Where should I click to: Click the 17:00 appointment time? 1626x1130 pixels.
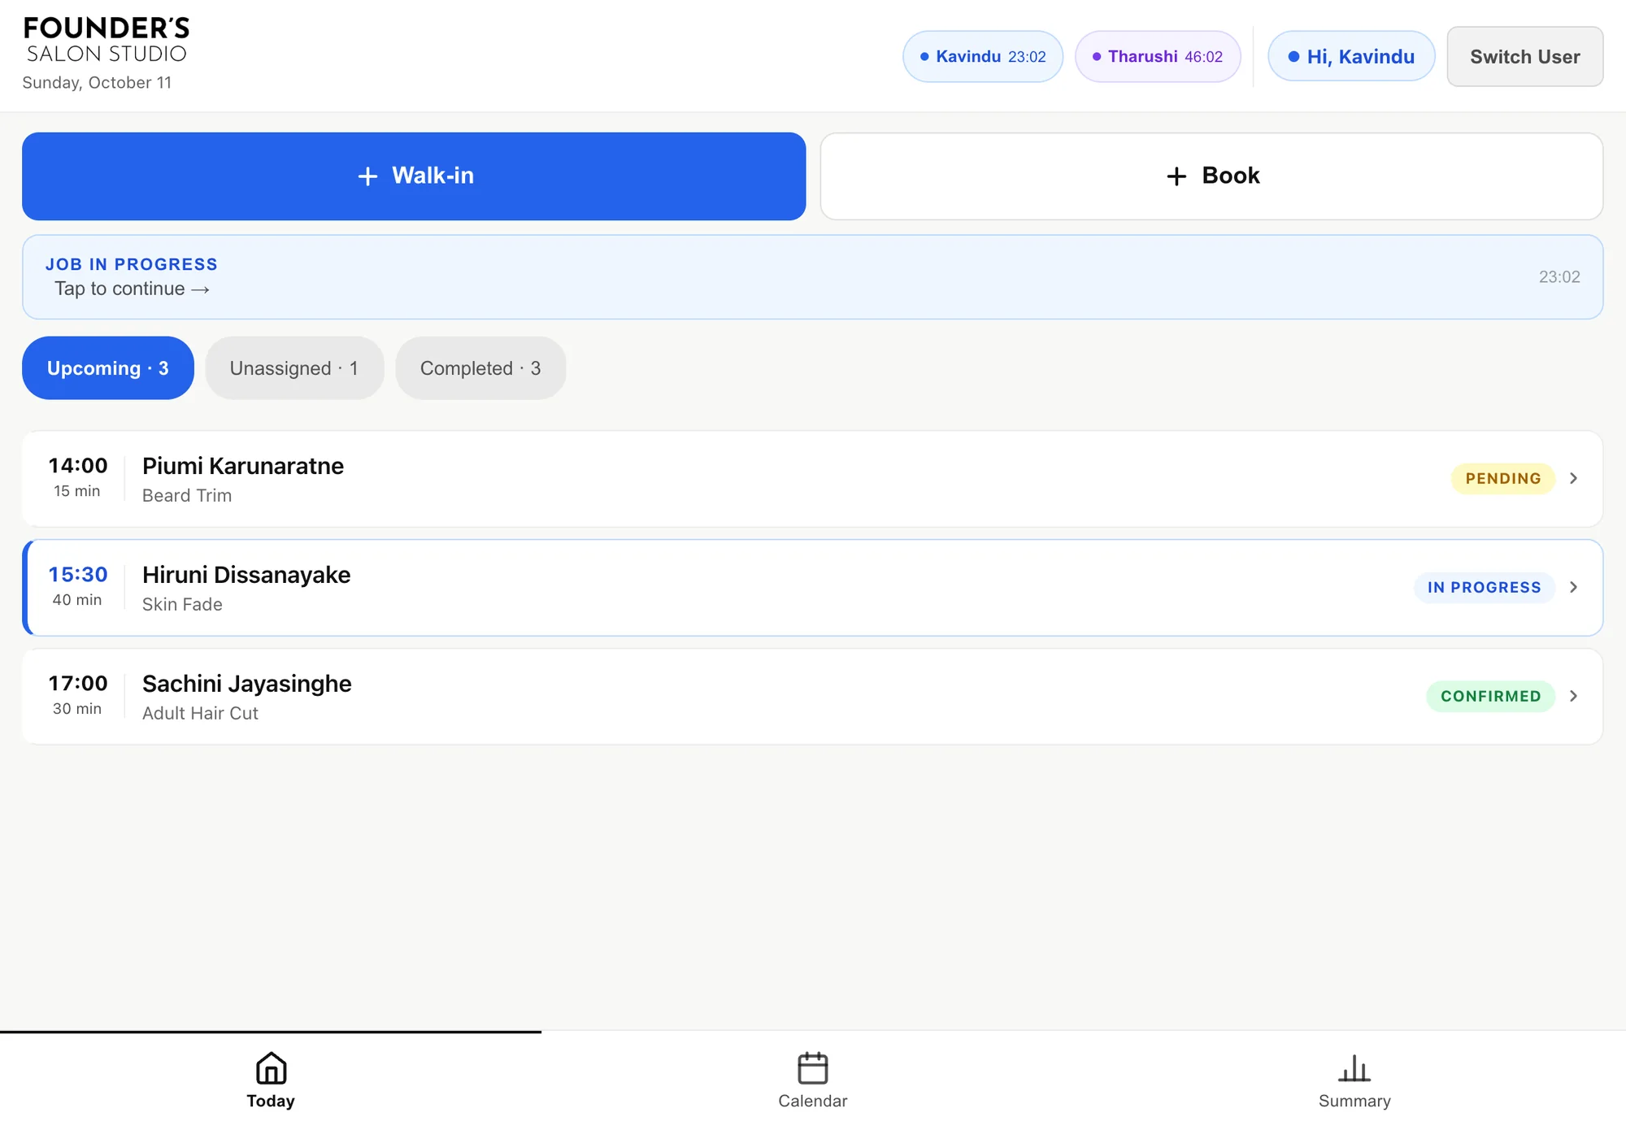[78, 683]
